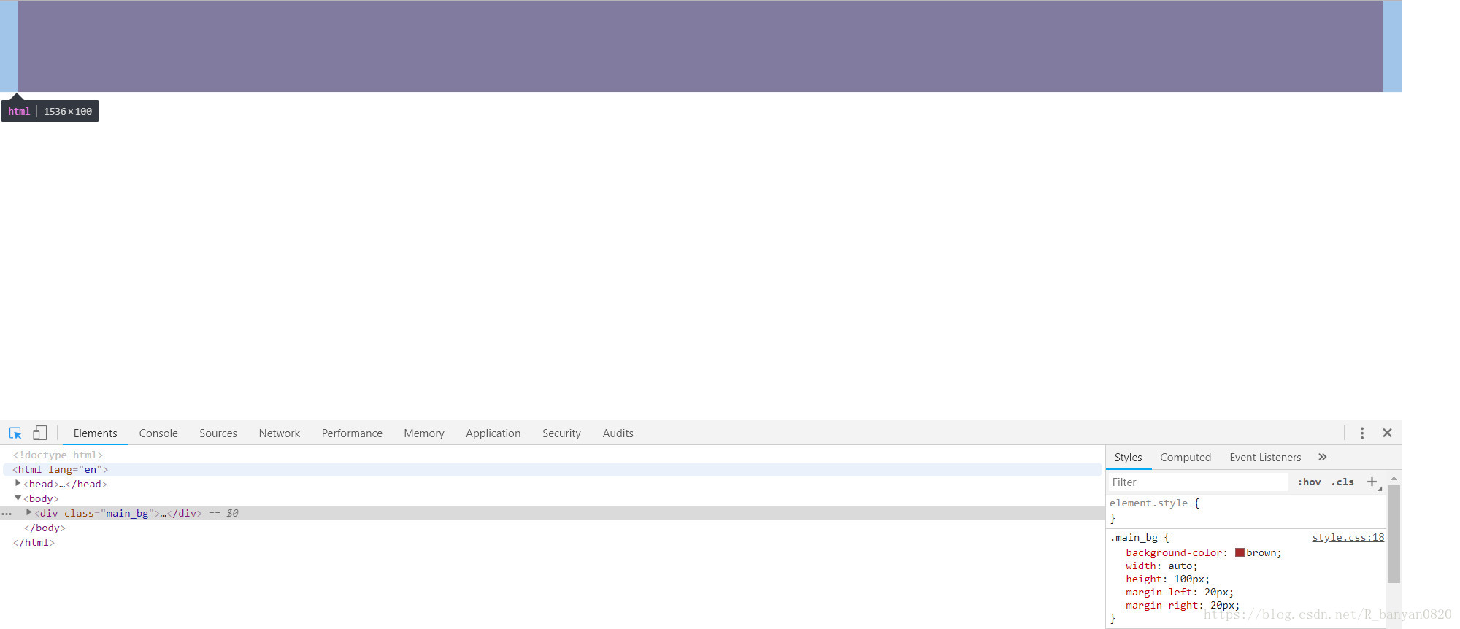Open the Console tab
The width and height of the screenshot is (1460, 629).
pos(158,433)
